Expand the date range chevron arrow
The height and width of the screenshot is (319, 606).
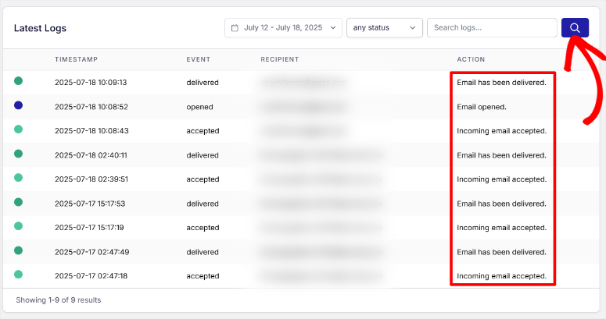click(x=333, y=28)
